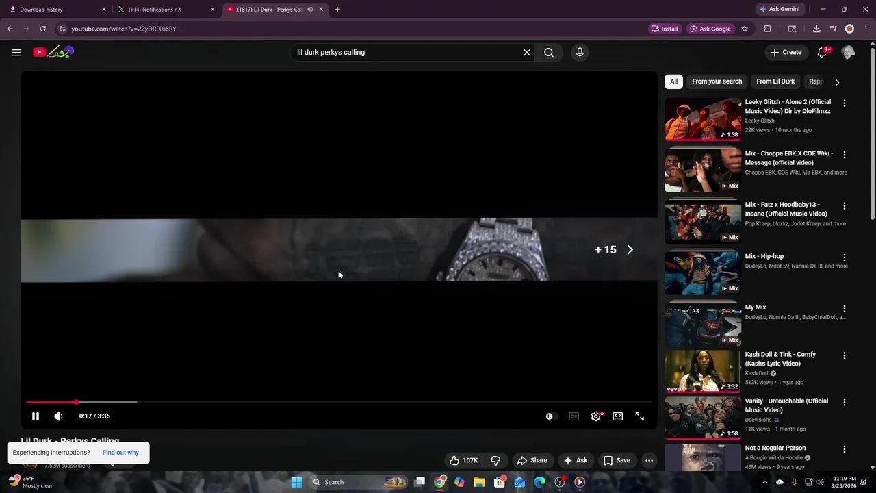The height and width of the screenshot is (493, 876).
Task: Select the All filter chip
Action: pyautogui.click(x=673, y=81)
